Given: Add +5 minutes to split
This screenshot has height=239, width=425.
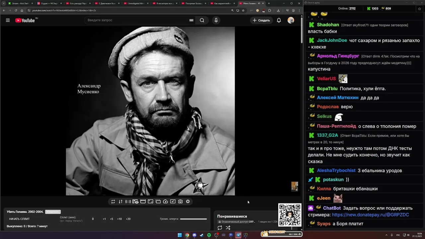Looking at the screenshot, I should [x=112, y=219].
